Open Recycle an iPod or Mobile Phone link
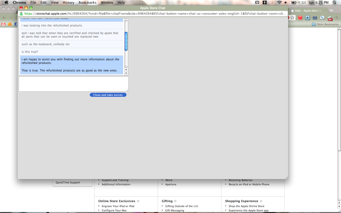341x213 pixels. click(x=249, y=184)
